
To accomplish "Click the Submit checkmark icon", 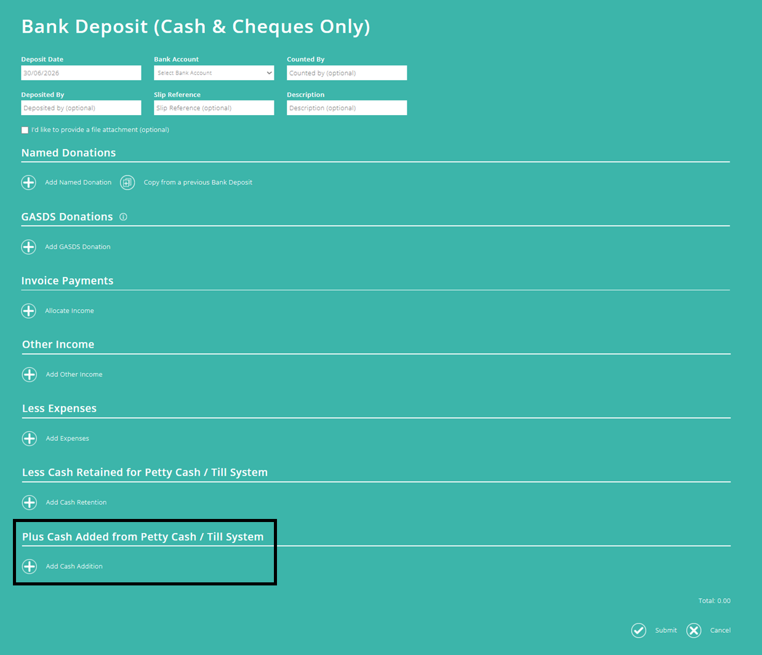I will [x=639, y=630].
